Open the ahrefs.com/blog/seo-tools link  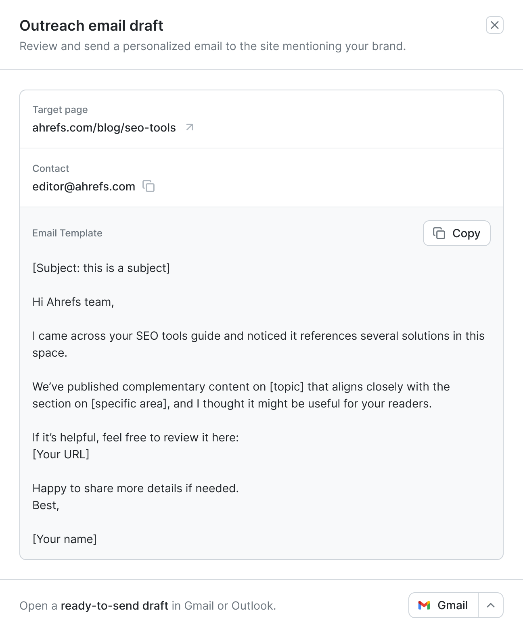point(104,127)
